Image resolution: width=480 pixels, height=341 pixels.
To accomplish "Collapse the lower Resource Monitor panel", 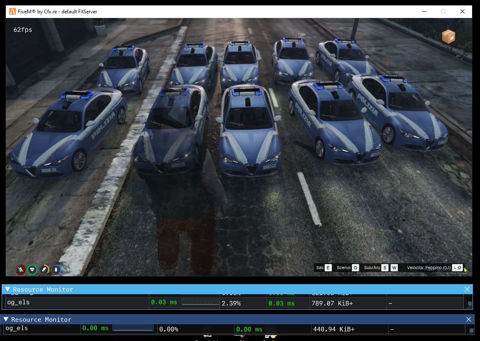I will coord(6,319).
